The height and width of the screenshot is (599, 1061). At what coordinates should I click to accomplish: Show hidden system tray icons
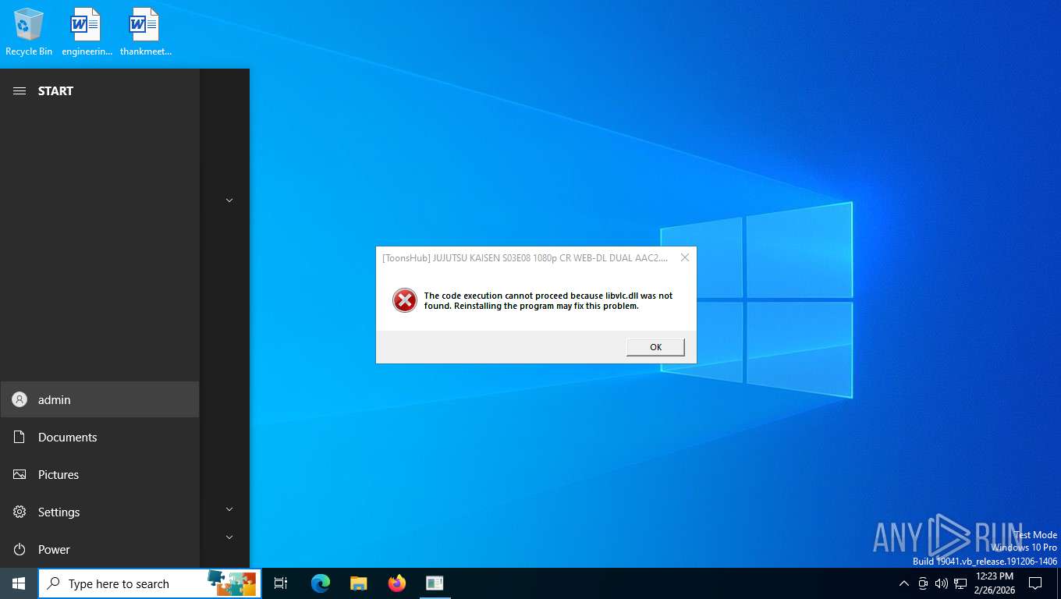[x=904, y=583]
